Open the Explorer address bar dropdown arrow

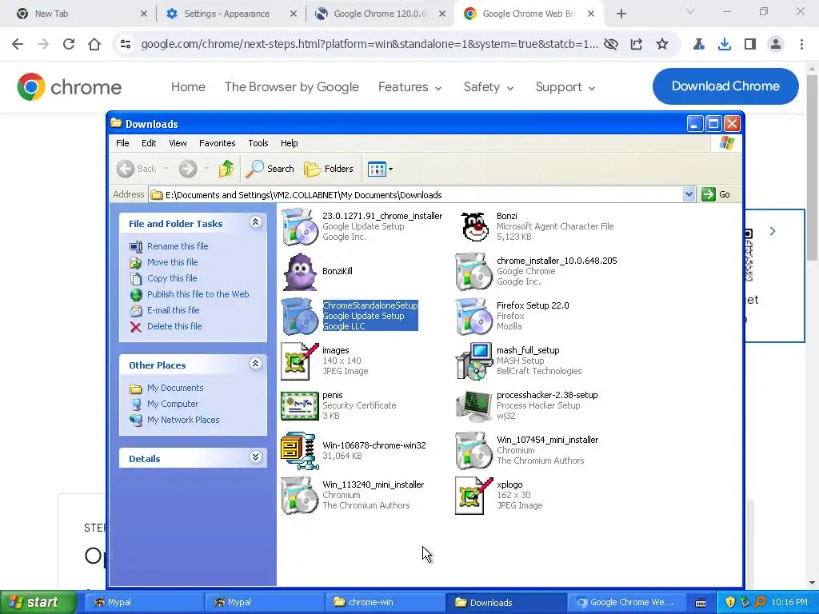[689, 195]
